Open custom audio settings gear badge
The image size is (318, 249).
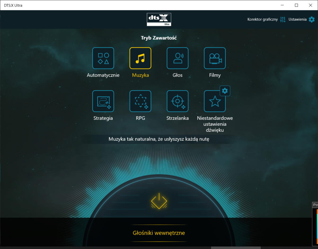click(225, 91)
